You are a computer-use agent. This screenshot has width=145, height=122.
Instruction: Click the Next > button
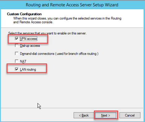[106, 115]
